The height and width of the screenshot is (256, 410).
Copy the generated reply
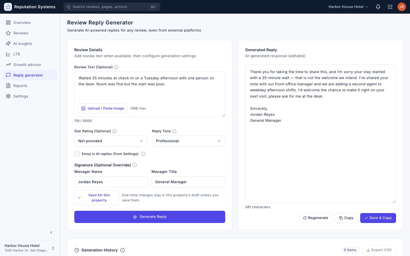tap(346, 218)
